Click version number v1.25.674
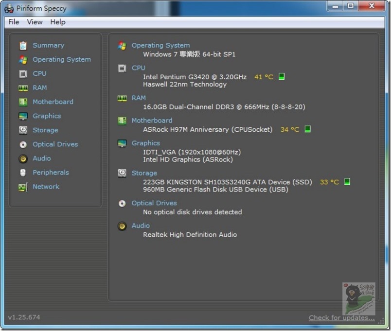Image resolution: width=391 pixels, height=331 pixels. pos(24,317)
